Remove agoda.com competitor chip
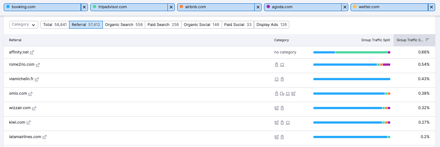 point(345,7)
